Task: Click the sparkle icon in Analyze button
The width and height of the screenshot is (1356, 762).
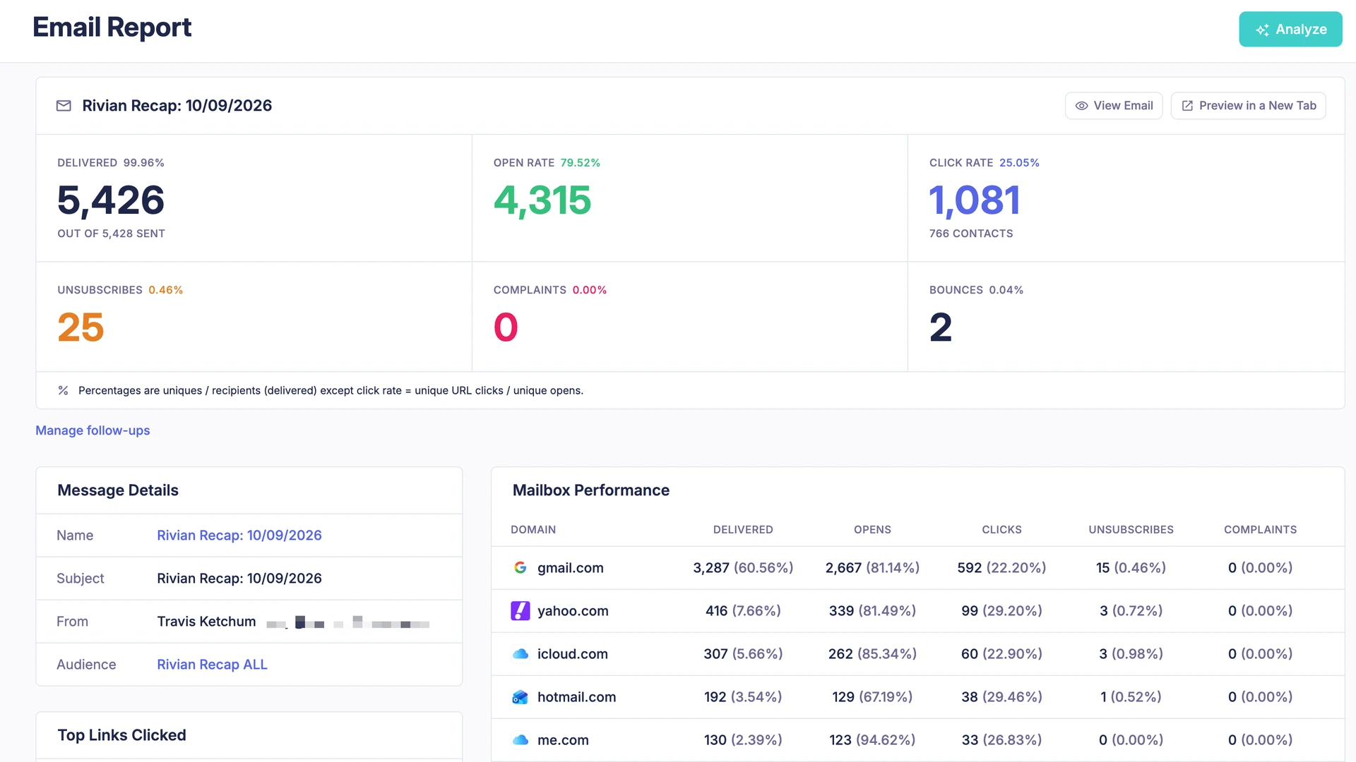Action: coord(1262,30)
